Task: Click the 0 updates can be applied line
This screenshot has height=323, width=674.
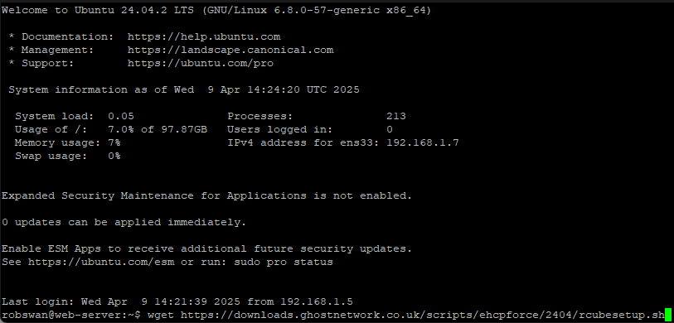Action: (x=124, y=223)
